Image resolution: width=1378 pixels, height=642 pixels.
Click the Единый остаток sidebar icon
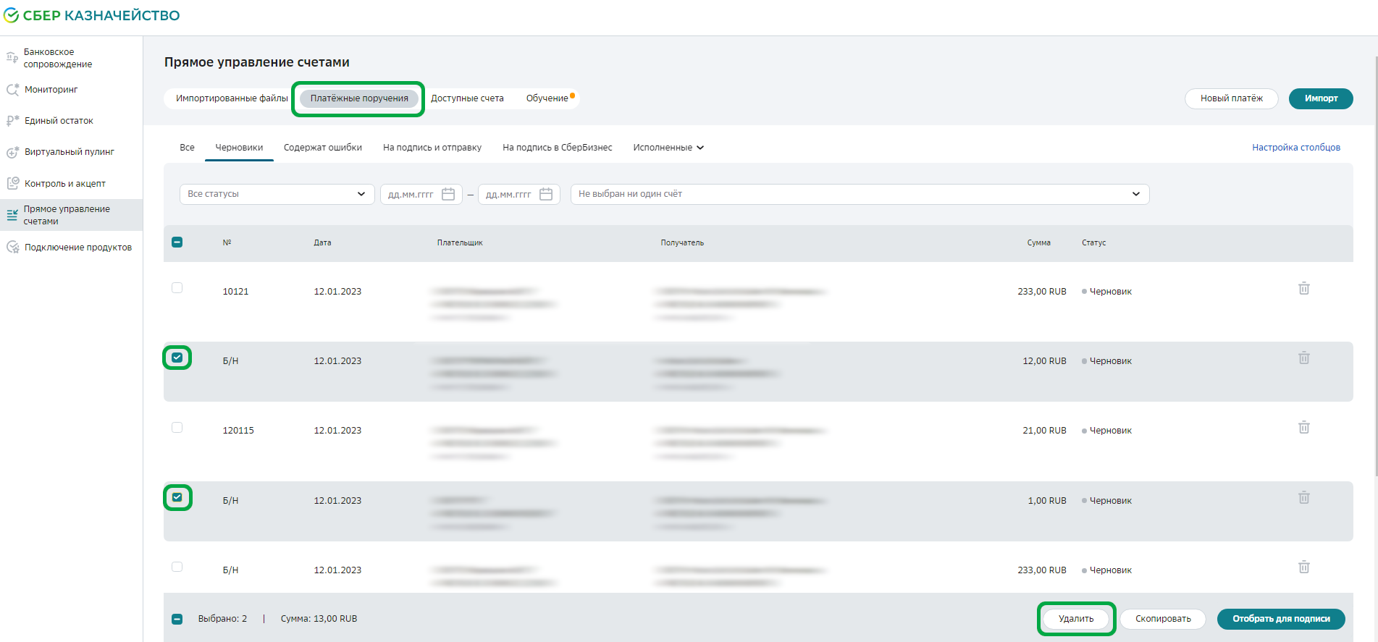click(x=12, y=121)
